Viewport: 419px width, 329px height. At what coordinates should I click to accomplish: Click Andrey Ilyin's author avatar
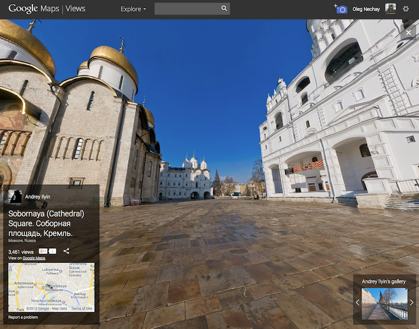[15, 196]
